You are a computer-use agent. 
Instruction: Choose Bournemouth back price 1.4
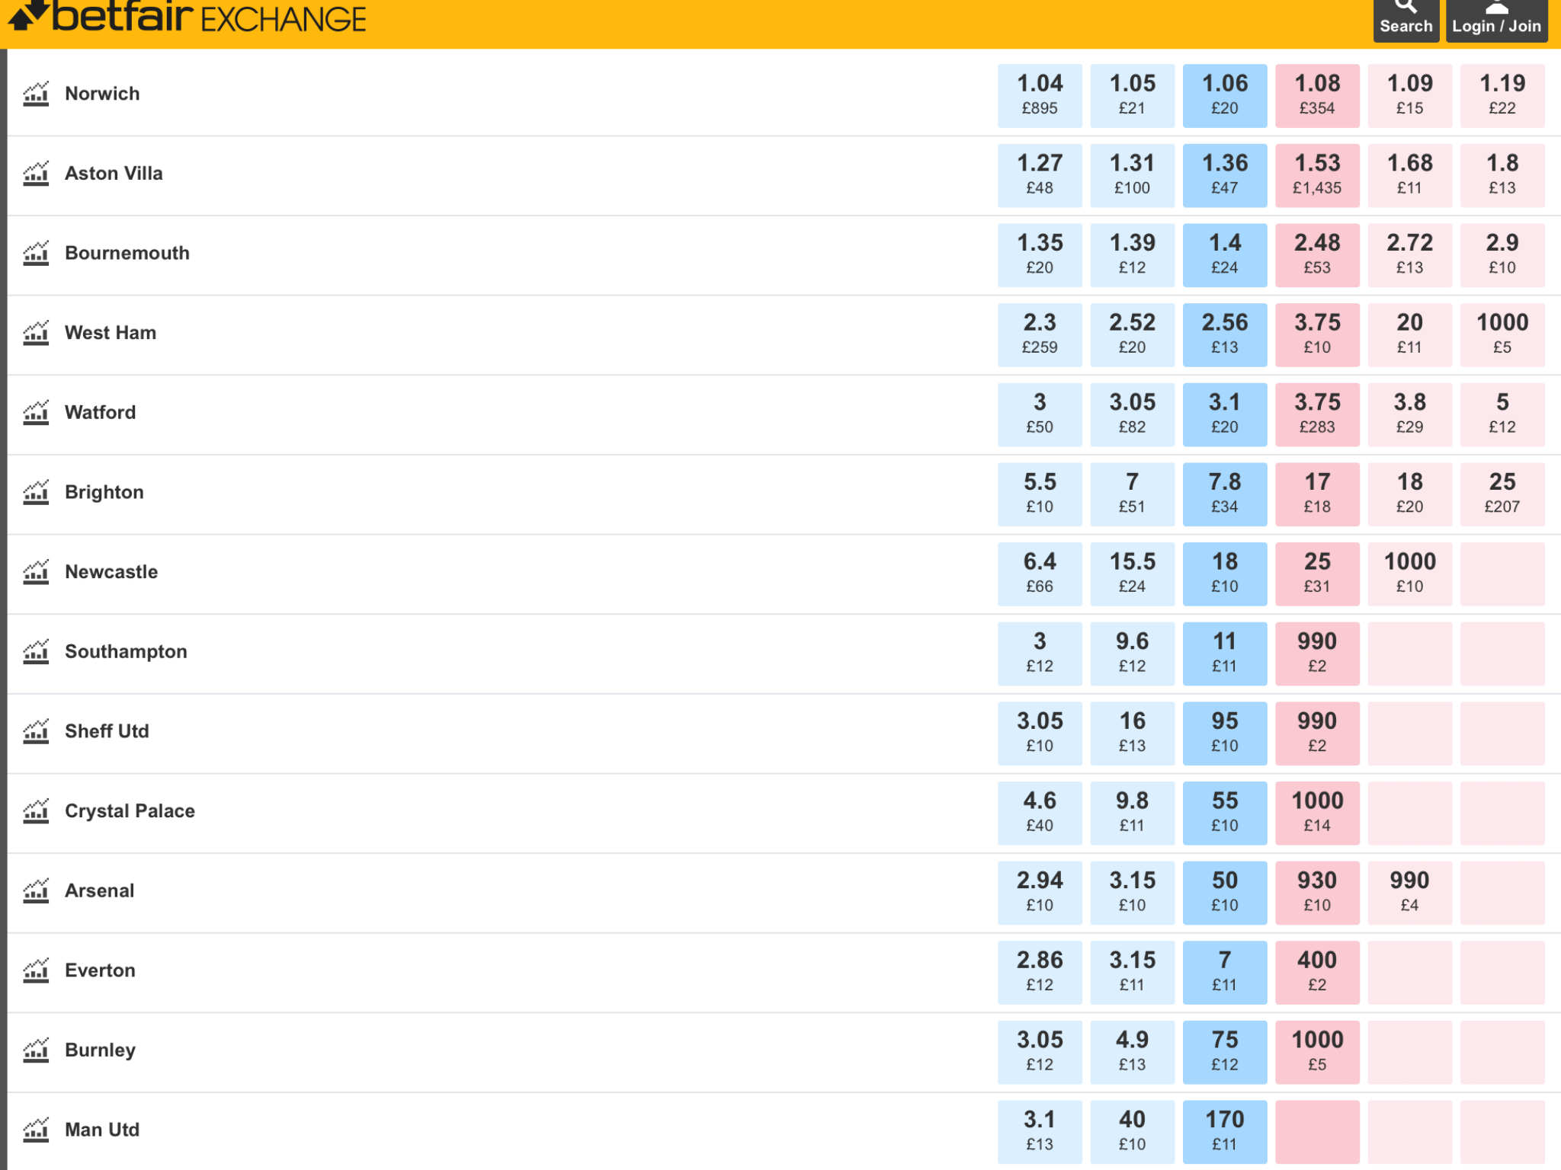click(1225, 255)
